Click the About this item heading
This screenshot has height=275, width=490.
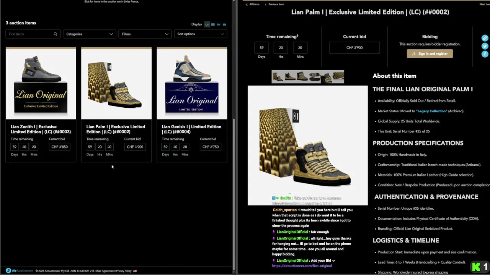394,76
